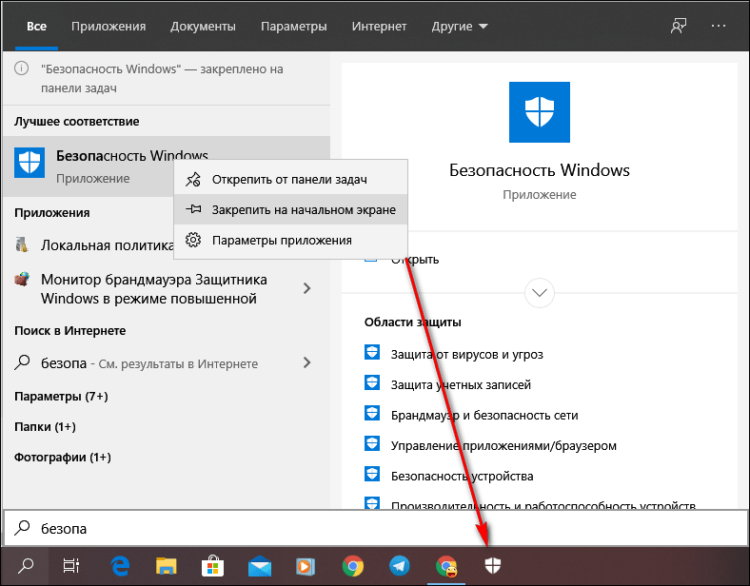Open 'Брандмауэр и безопасность сети'

[x=484, y=416]
